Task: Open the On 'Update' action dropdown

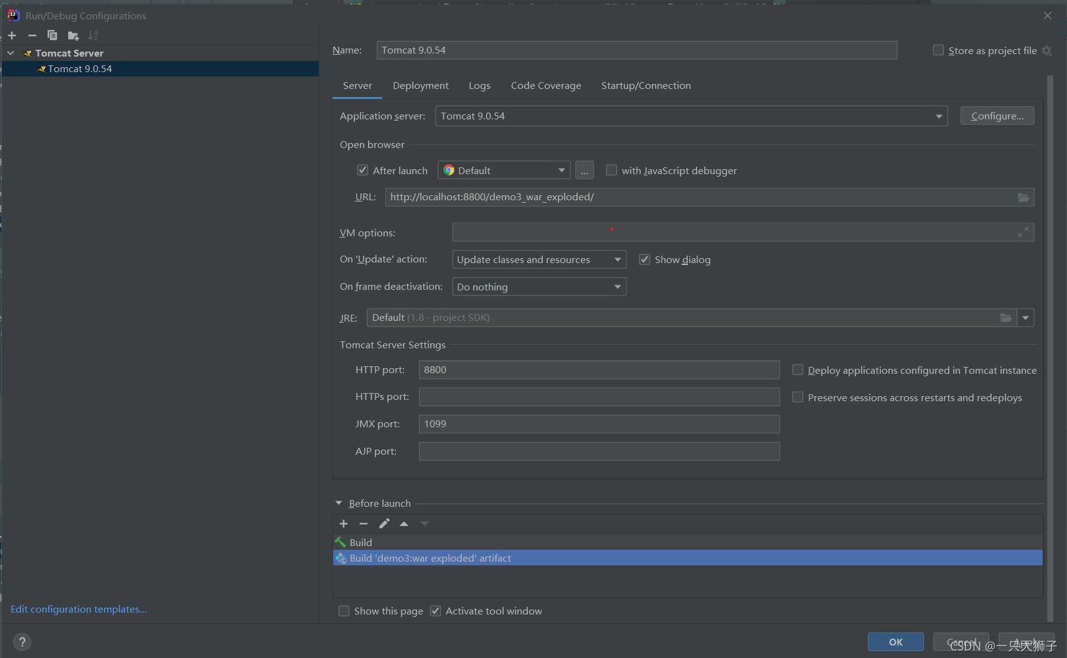Action: 539,259
